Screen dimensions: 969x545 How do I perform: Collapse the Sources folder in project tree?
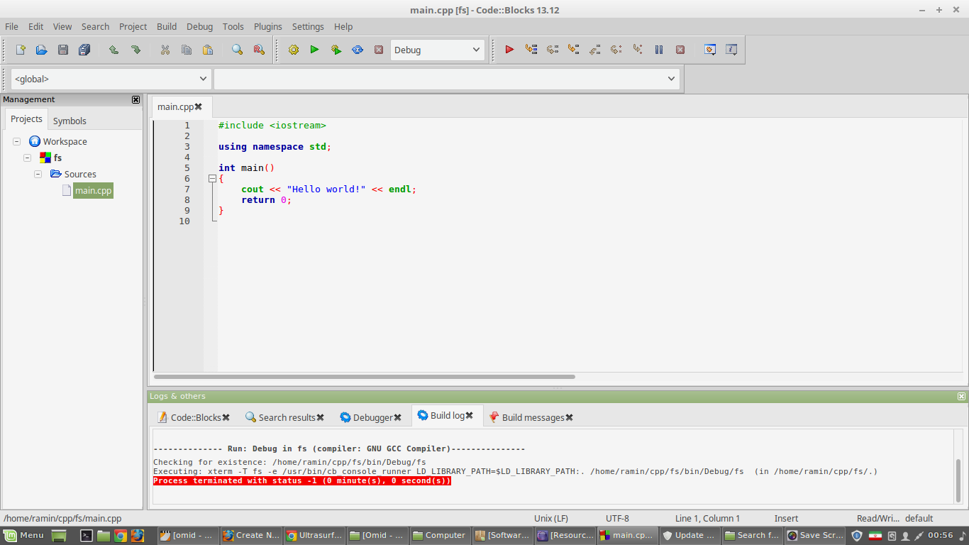pyautogui.click(x=38, y=174)
